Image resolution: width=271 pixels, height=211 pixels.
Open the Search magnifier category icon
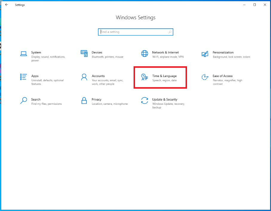point(24,100)
